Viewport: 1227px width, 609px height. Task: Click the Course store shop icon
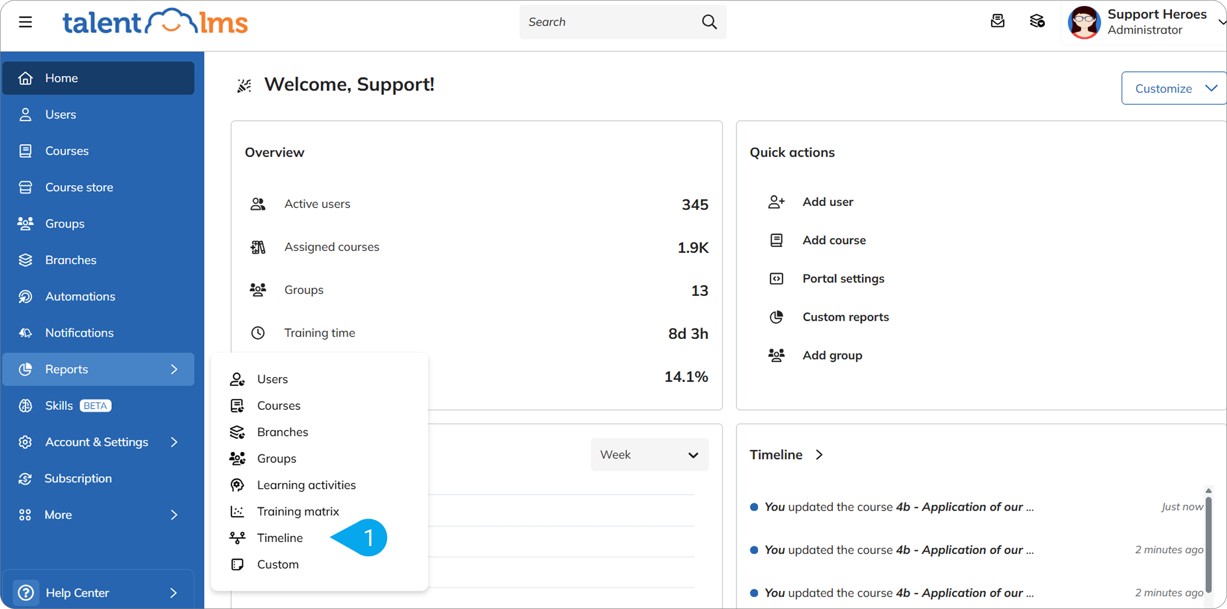25,187
